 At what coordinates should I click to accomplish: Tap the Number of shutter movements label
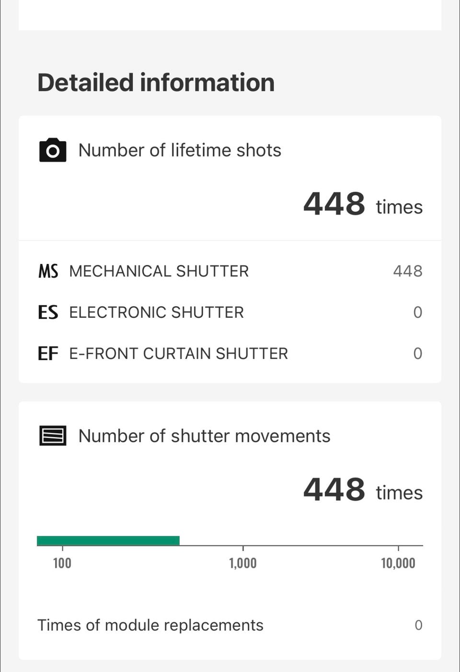204,436
